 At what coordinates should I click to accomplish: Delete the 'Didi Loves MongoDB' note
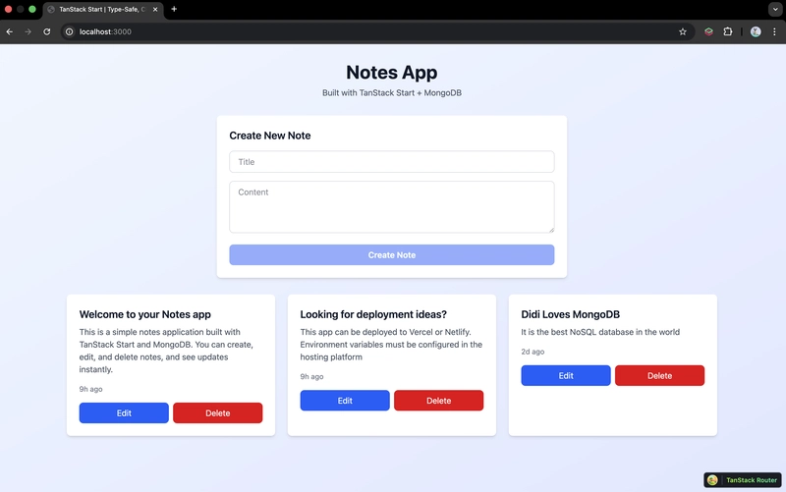point(659,376)
